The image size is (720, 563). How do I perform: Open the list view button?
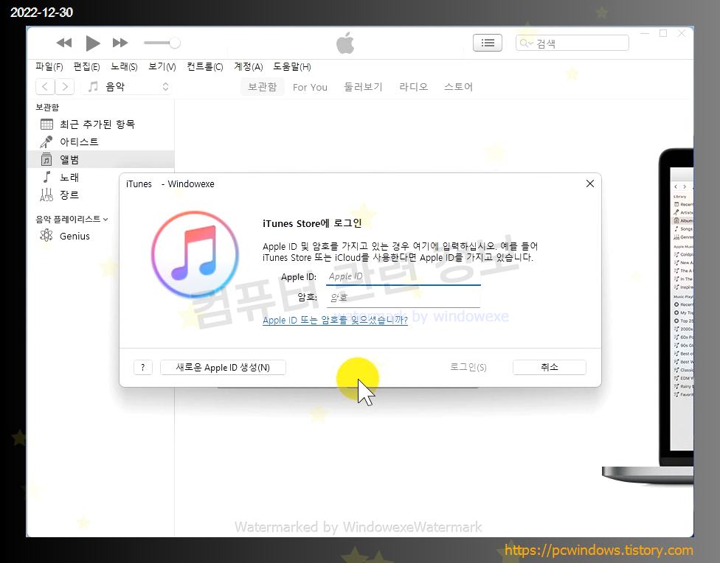click(x=488, y=43)
